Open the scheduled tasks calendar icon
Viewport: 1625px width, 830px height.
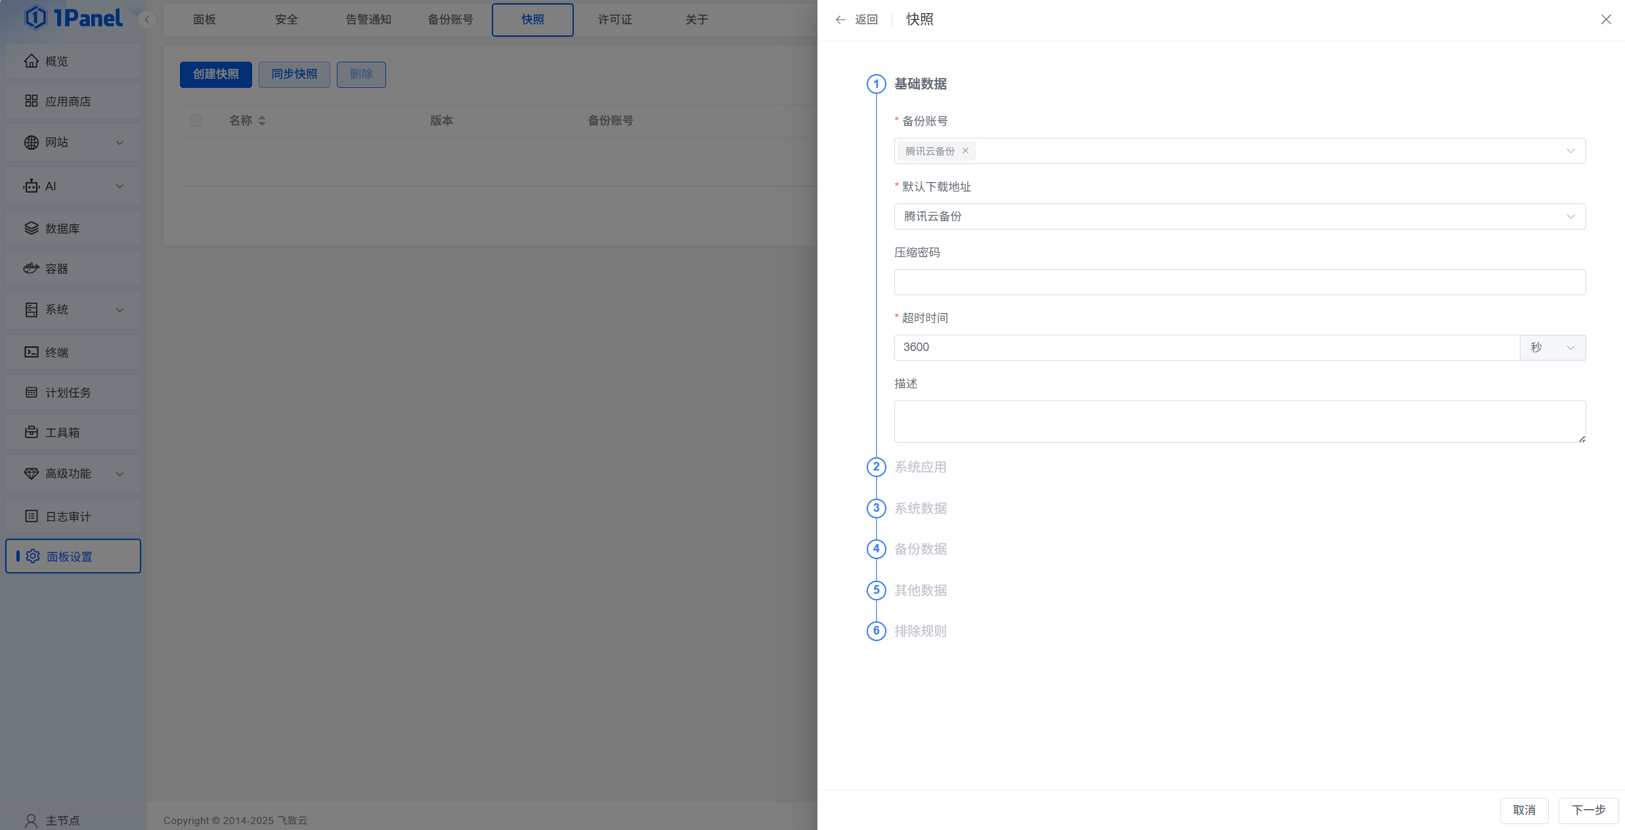pos(31,392)
